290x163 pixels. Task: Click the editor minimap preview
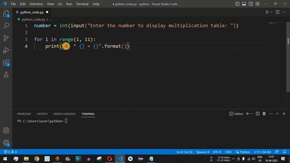pyautogui.click(x=276, y=23)
